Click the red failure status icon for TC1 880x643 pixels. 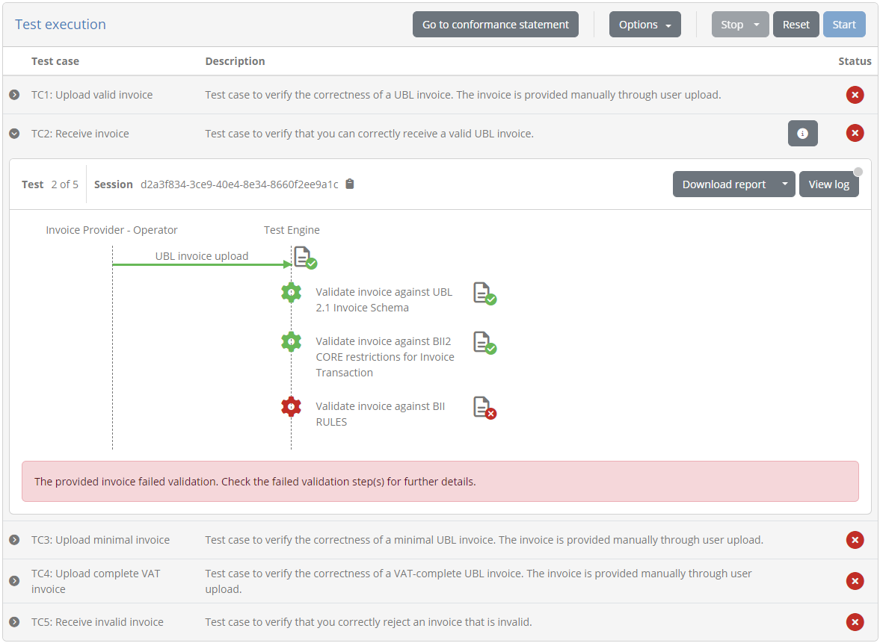tap(855, 95)
